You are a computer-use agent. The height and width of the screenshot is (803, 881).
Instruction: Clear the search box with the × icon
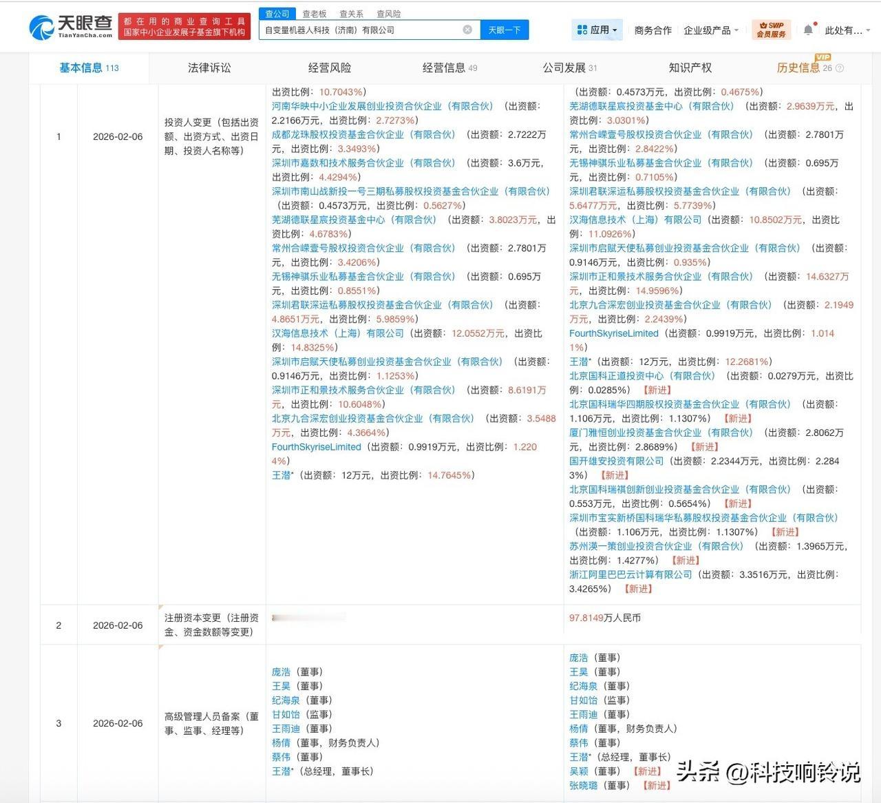click(467, 30)
